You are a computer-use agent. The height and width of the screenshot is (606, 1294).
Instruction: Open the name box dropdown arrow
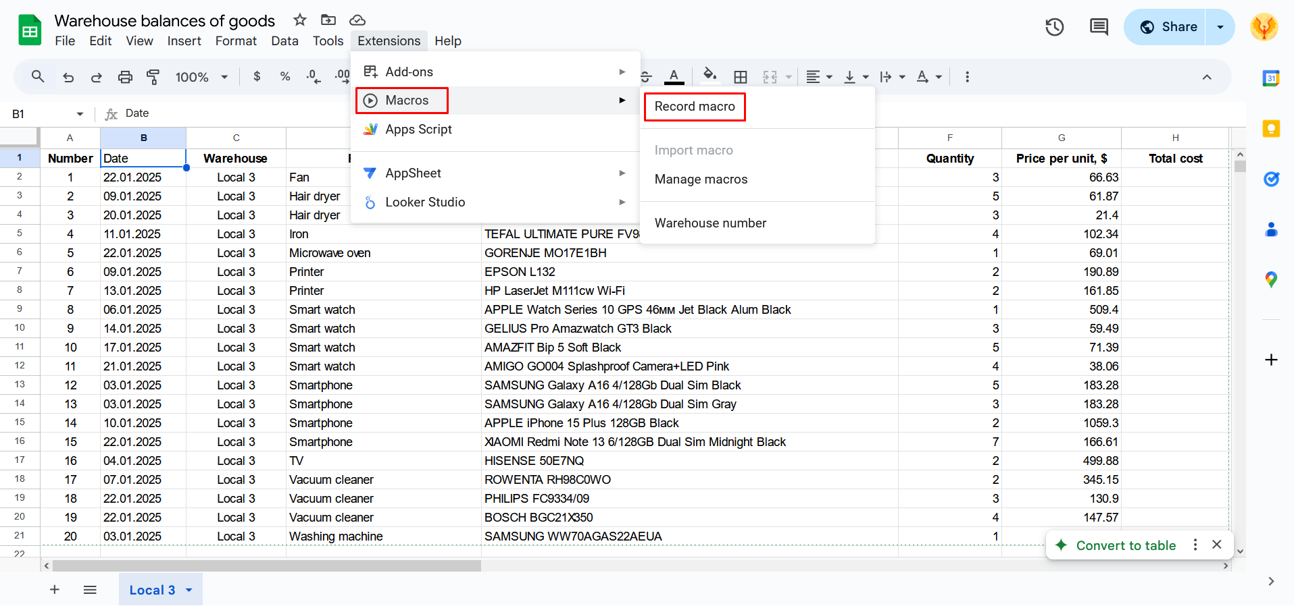coord(80,114)
